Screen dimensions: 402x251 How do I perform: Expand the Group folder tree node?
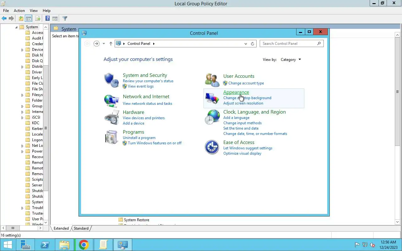22,106
